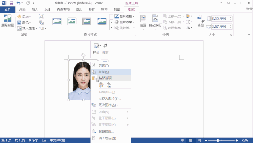Open Picture Border (图片边框) dropdown

pos(124,16)
